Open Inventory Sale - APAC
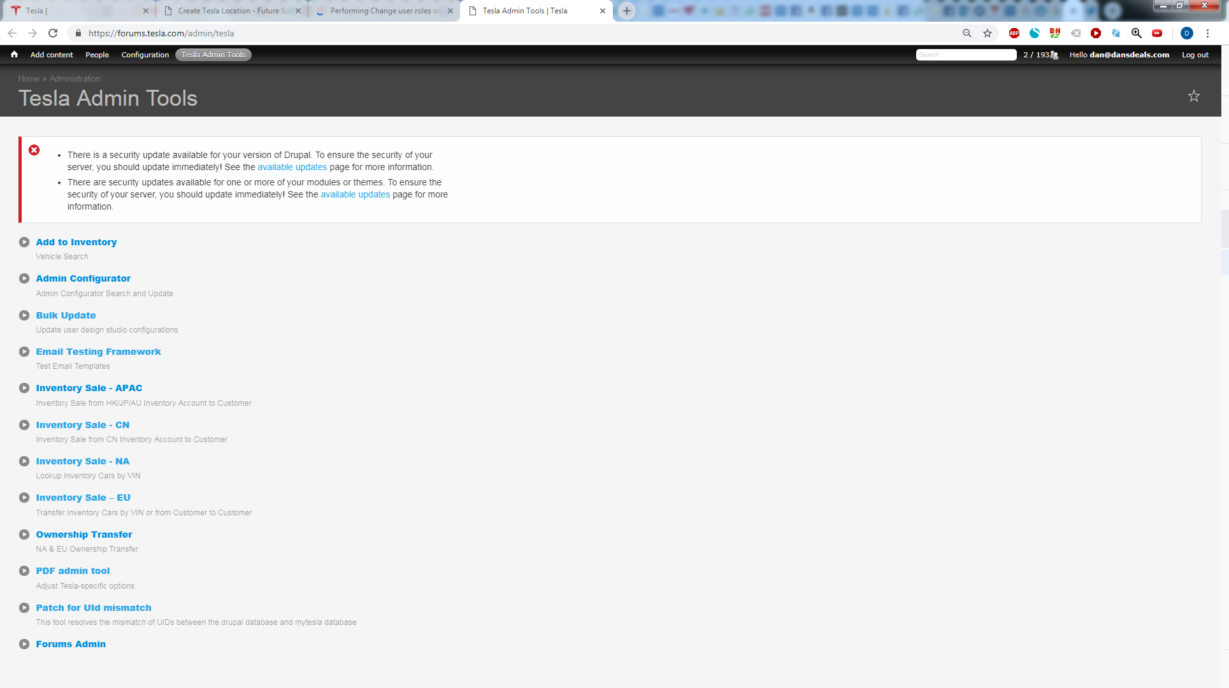1229x688 pixels. [89, 388]
